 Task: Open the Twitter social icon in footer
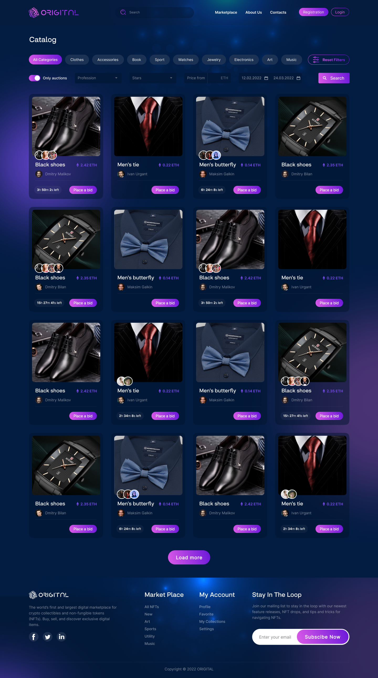pyautogui.click(x=48, y=637)
